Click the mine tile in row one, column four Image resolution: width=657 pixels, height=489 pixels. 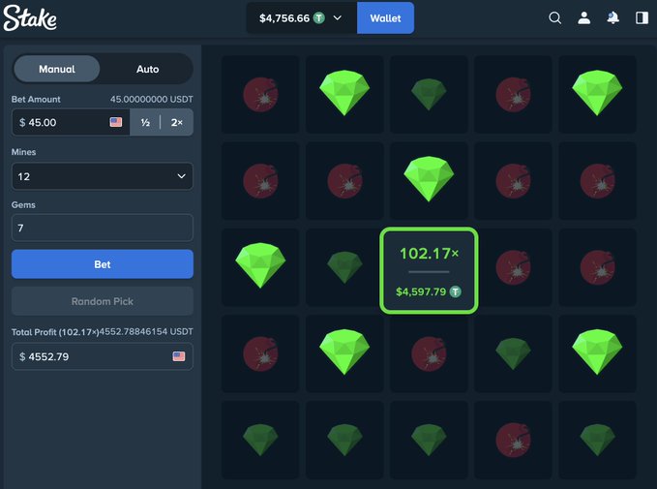pyautogui.click(x=513, y=94)
